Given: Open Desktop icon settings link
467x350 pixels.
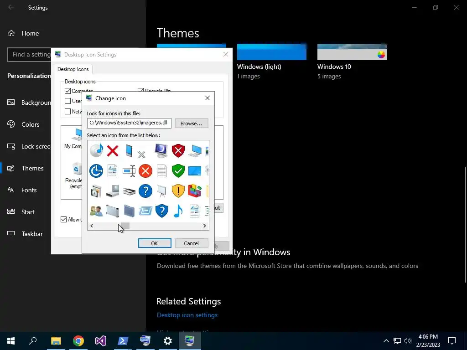Looking at the screenshot, I should (x=187, y=315).
